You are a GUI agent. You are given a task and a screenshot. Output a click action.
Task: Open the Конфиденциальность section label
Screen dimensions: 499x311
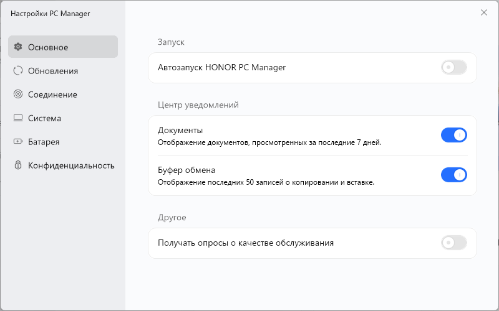71,165
